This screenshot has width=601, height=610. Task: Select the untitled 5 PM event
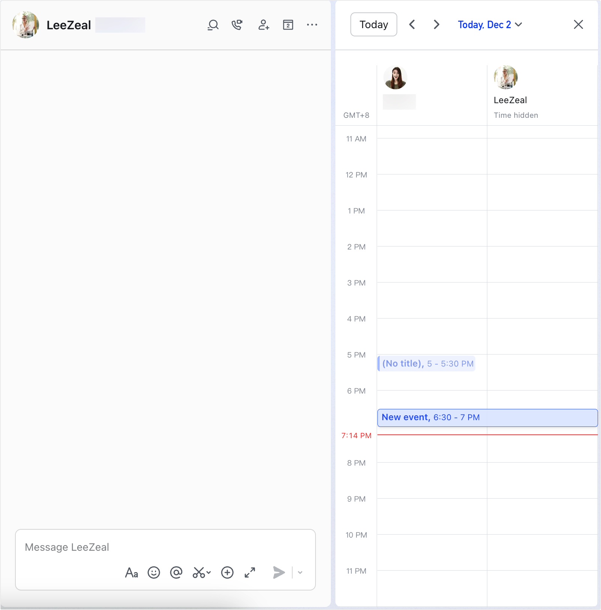click(426, 363)
